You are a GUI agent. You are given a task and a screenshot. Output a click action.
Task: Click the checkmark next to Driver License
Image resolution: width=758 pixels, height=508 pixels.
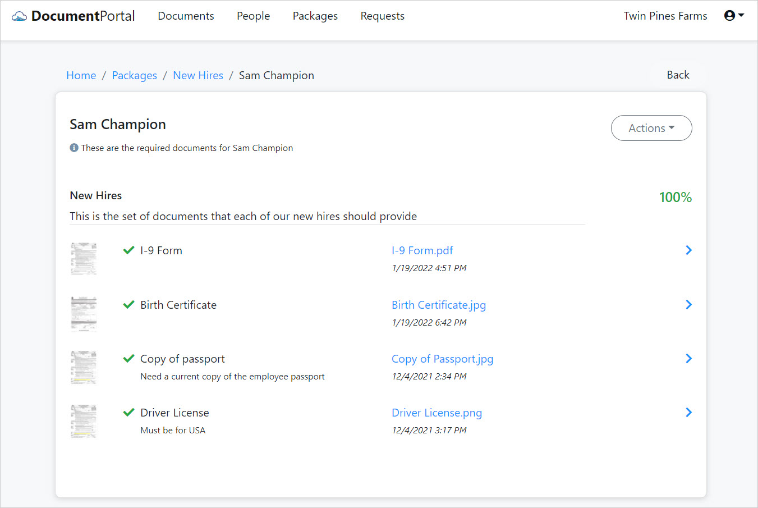pyautogui.click(x=128, y=412)
